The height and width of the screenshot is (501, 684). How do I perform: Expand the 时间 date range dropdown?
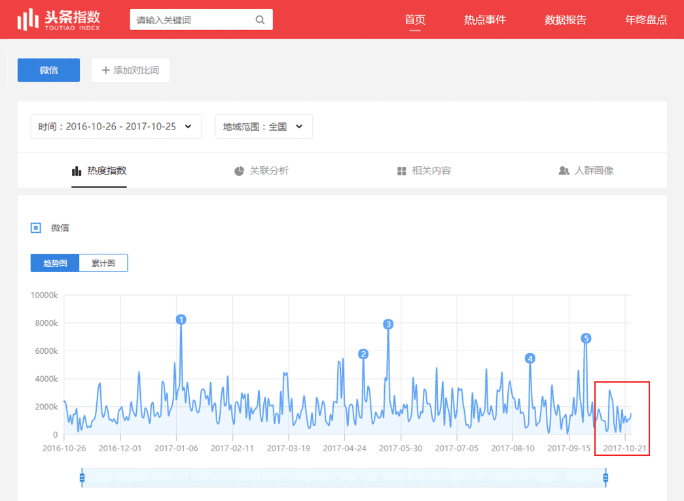[116, 127]
